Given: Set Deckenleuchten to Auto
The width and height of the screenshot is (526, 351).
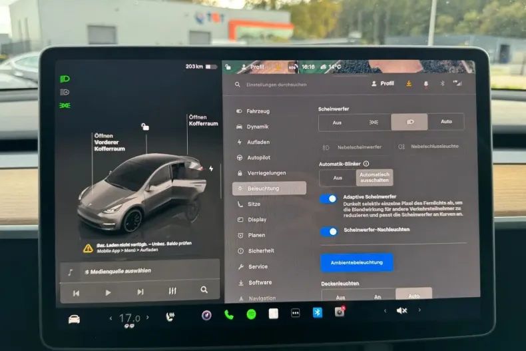Looking at the screenshot, I should 414,294.
